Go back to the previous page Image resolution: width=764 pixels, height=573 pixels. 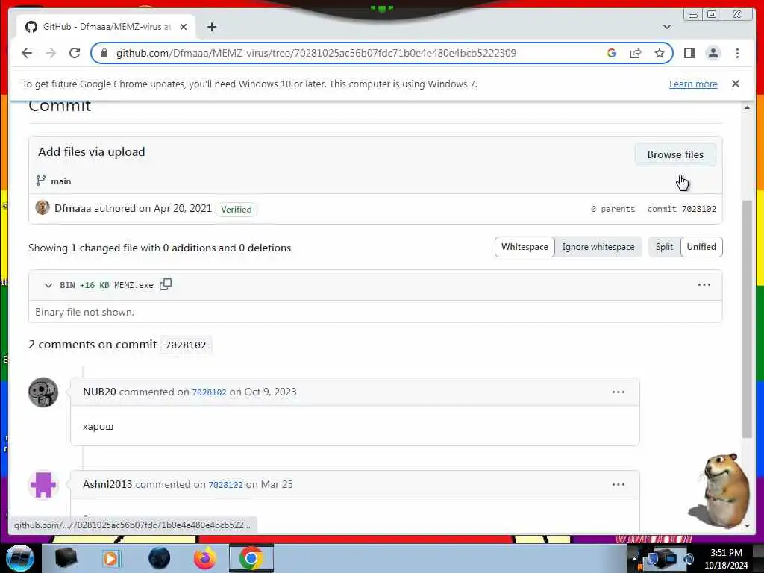[27, 53]
